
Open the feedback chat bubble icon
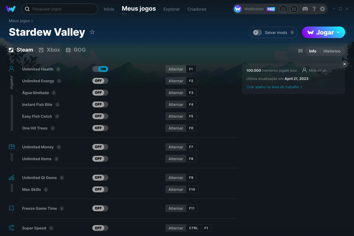pyautogui.click(x=300, y=51)
